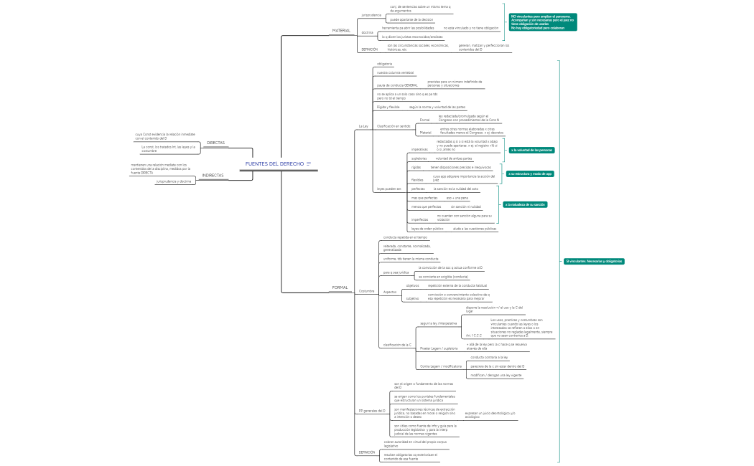This screenshot has height=466, width=754.
Task: Click the 'x la voluntad de las personas' label
Action: 531,150
